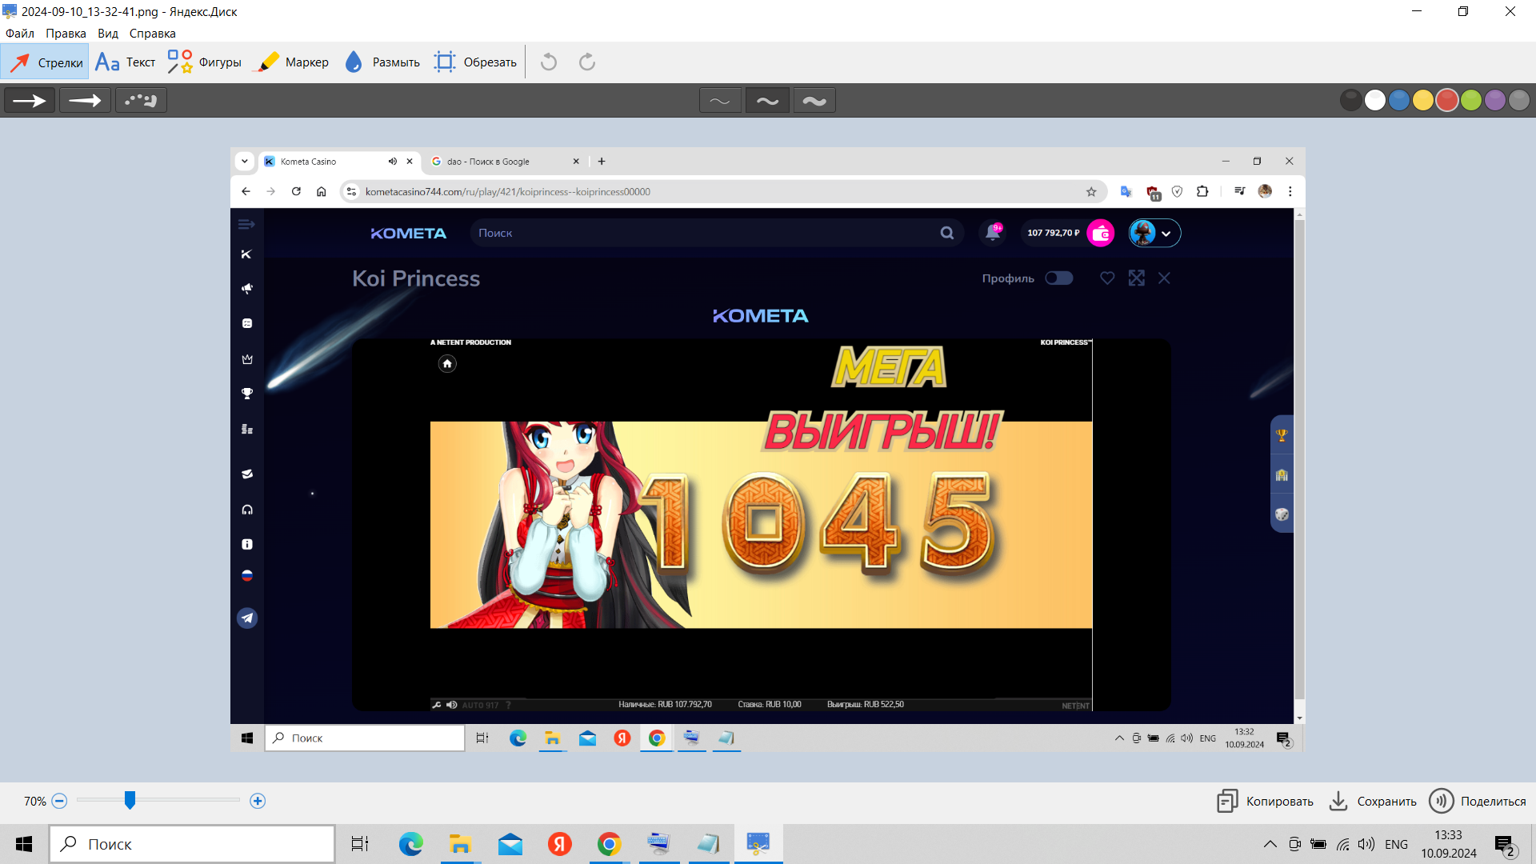Click the redo arrow icon
The height and width of the screenshot is (864, 1536).
587,62
